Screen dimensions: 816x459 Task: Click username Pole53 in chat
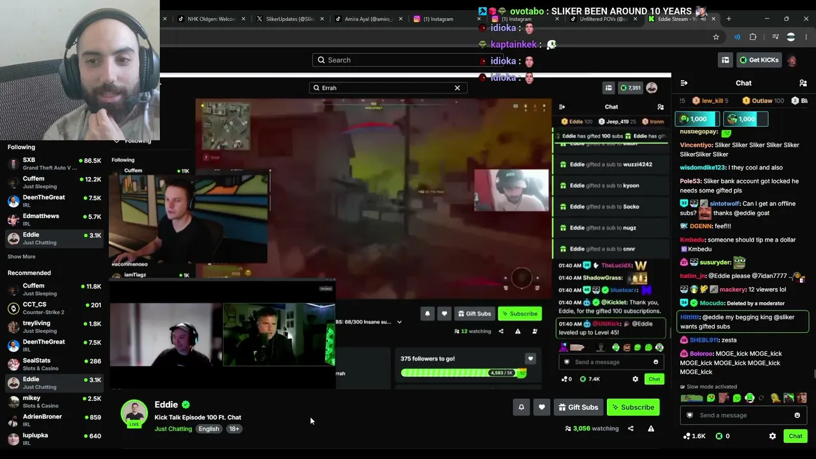pyautogui.click(x=690, y=182)
